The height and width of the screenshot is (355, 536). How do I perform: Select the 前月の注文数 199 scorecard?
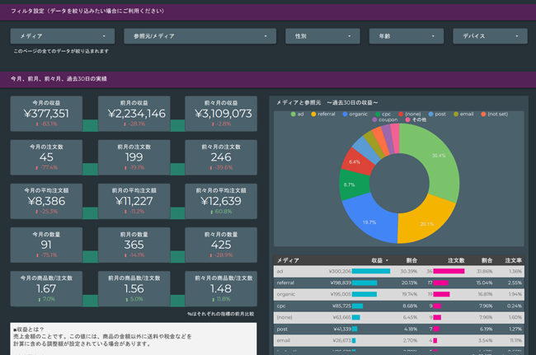coord(134,157)
